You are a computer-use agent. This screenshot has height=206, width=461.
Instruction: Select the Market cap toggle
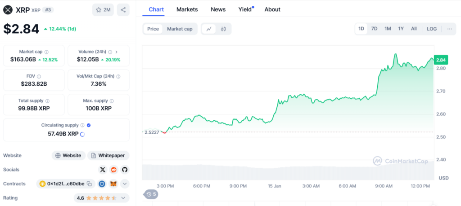(180, 29)
